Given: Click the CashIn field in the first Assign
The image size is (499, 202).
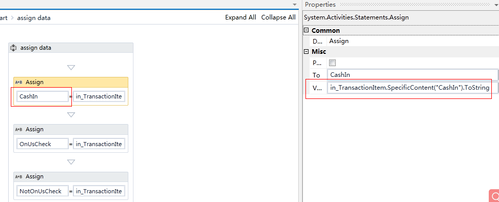Looking at the screenshot, I should click(42, 96).
